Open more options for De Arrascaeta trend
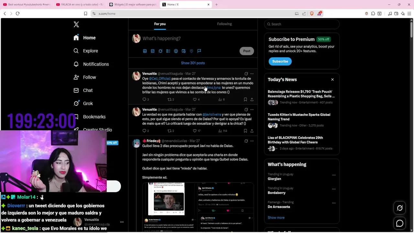This screenshot has width=414, height=233. 334,203
